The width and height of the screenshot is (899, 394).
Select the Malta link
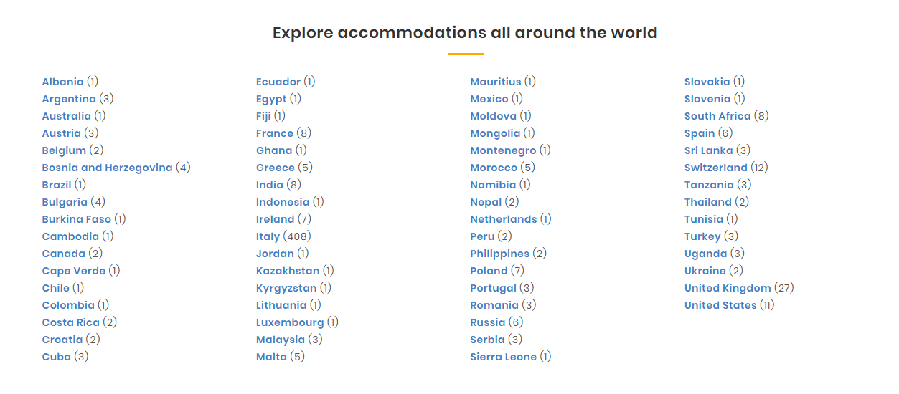(271, 357)
